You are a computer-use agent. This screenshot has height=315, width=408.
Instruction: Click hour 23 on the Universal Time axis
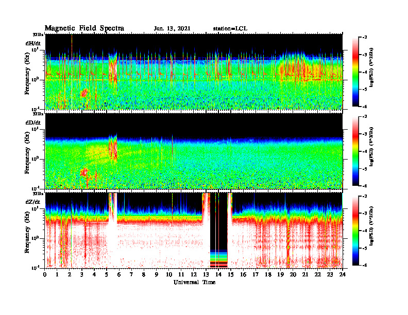coord(330,275)
